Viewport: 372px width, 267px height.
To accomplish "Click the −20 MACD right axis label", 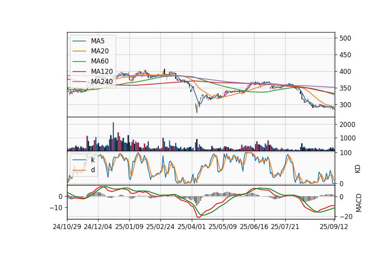I will [x=346, y=217].
